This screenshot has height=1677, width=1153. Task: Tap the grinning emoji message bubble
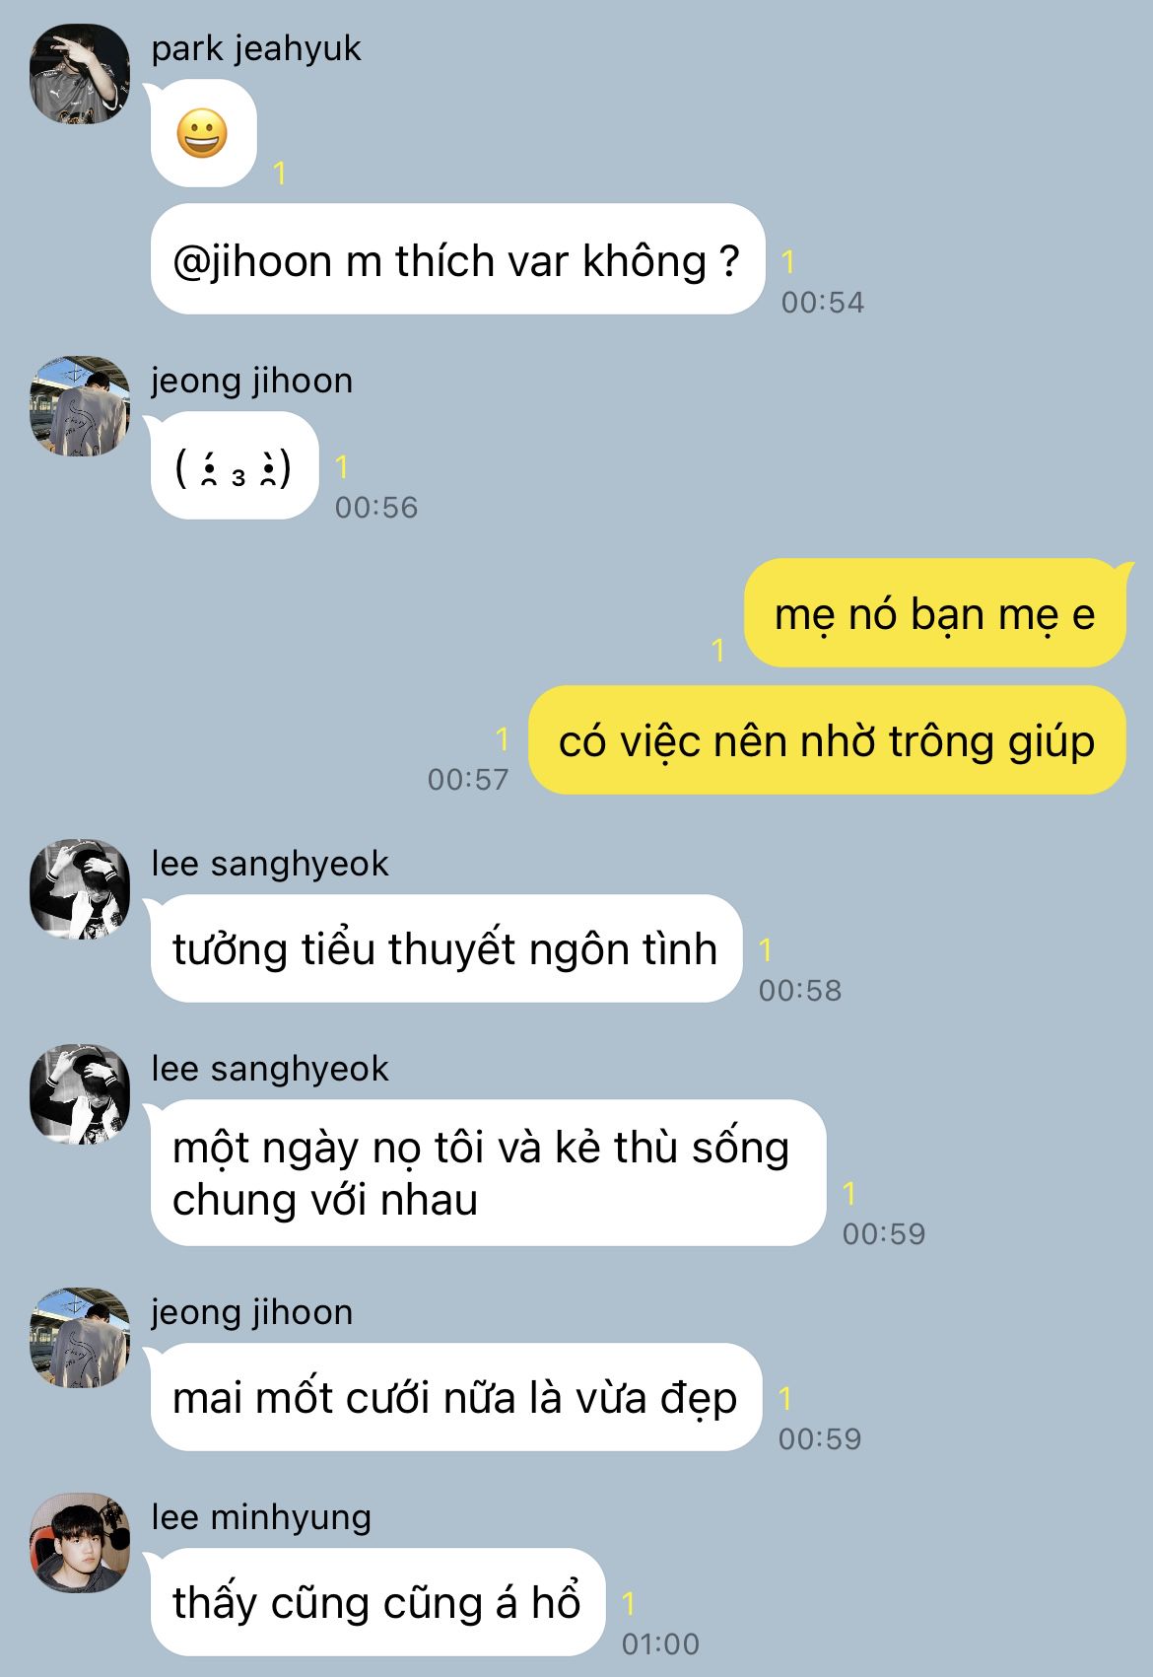pyautogui.click(x=203, y=134)
